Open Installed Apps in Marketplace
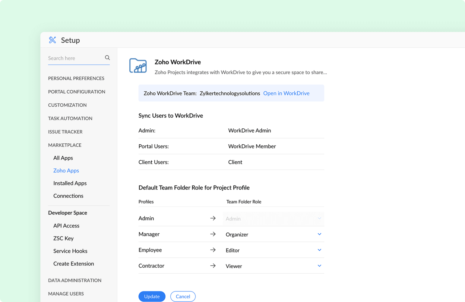465x302 pixels. 70,183
